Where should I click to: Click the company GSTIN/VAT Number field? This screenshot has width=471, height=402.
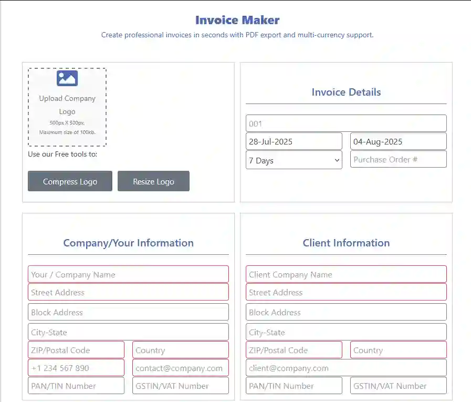(181, 386)
